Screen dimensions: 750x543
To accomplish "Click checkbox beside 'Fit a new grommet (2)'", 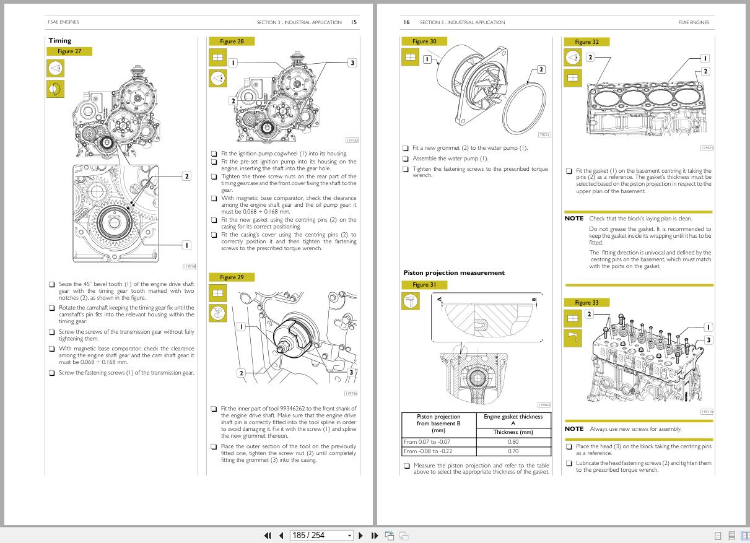I will (406, 148).
